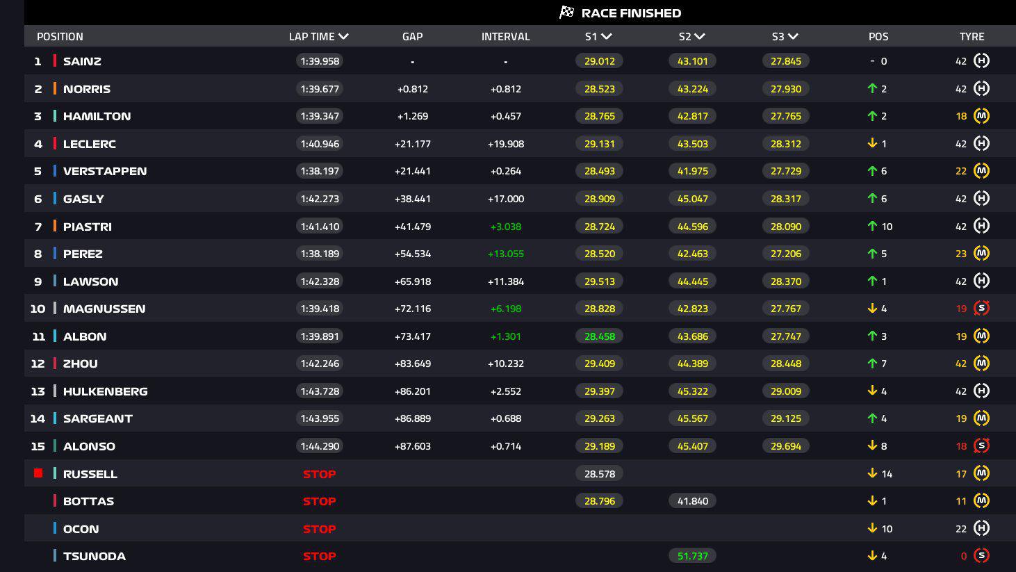Open the S2 column dropdown chevron
Screen dimensions: 1016x572
point(700,36)
